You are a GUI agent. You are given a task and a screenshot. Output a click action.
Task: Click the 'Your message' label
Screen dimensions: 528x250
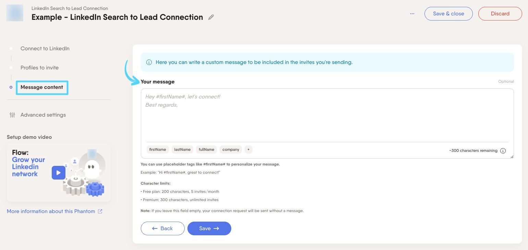tap(158, 82)
